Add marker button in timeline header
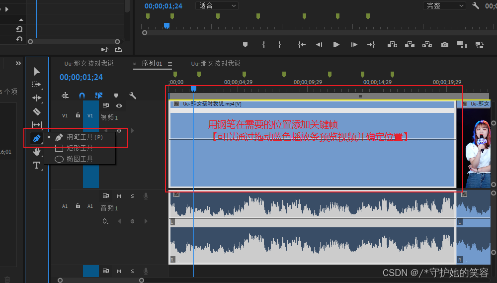This screenshot has width=497, height=283. tap(116, 95)
